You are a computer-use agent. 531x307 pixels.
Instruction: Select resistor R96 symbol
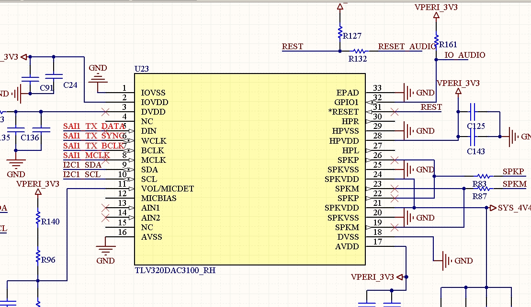pos(38,256)
